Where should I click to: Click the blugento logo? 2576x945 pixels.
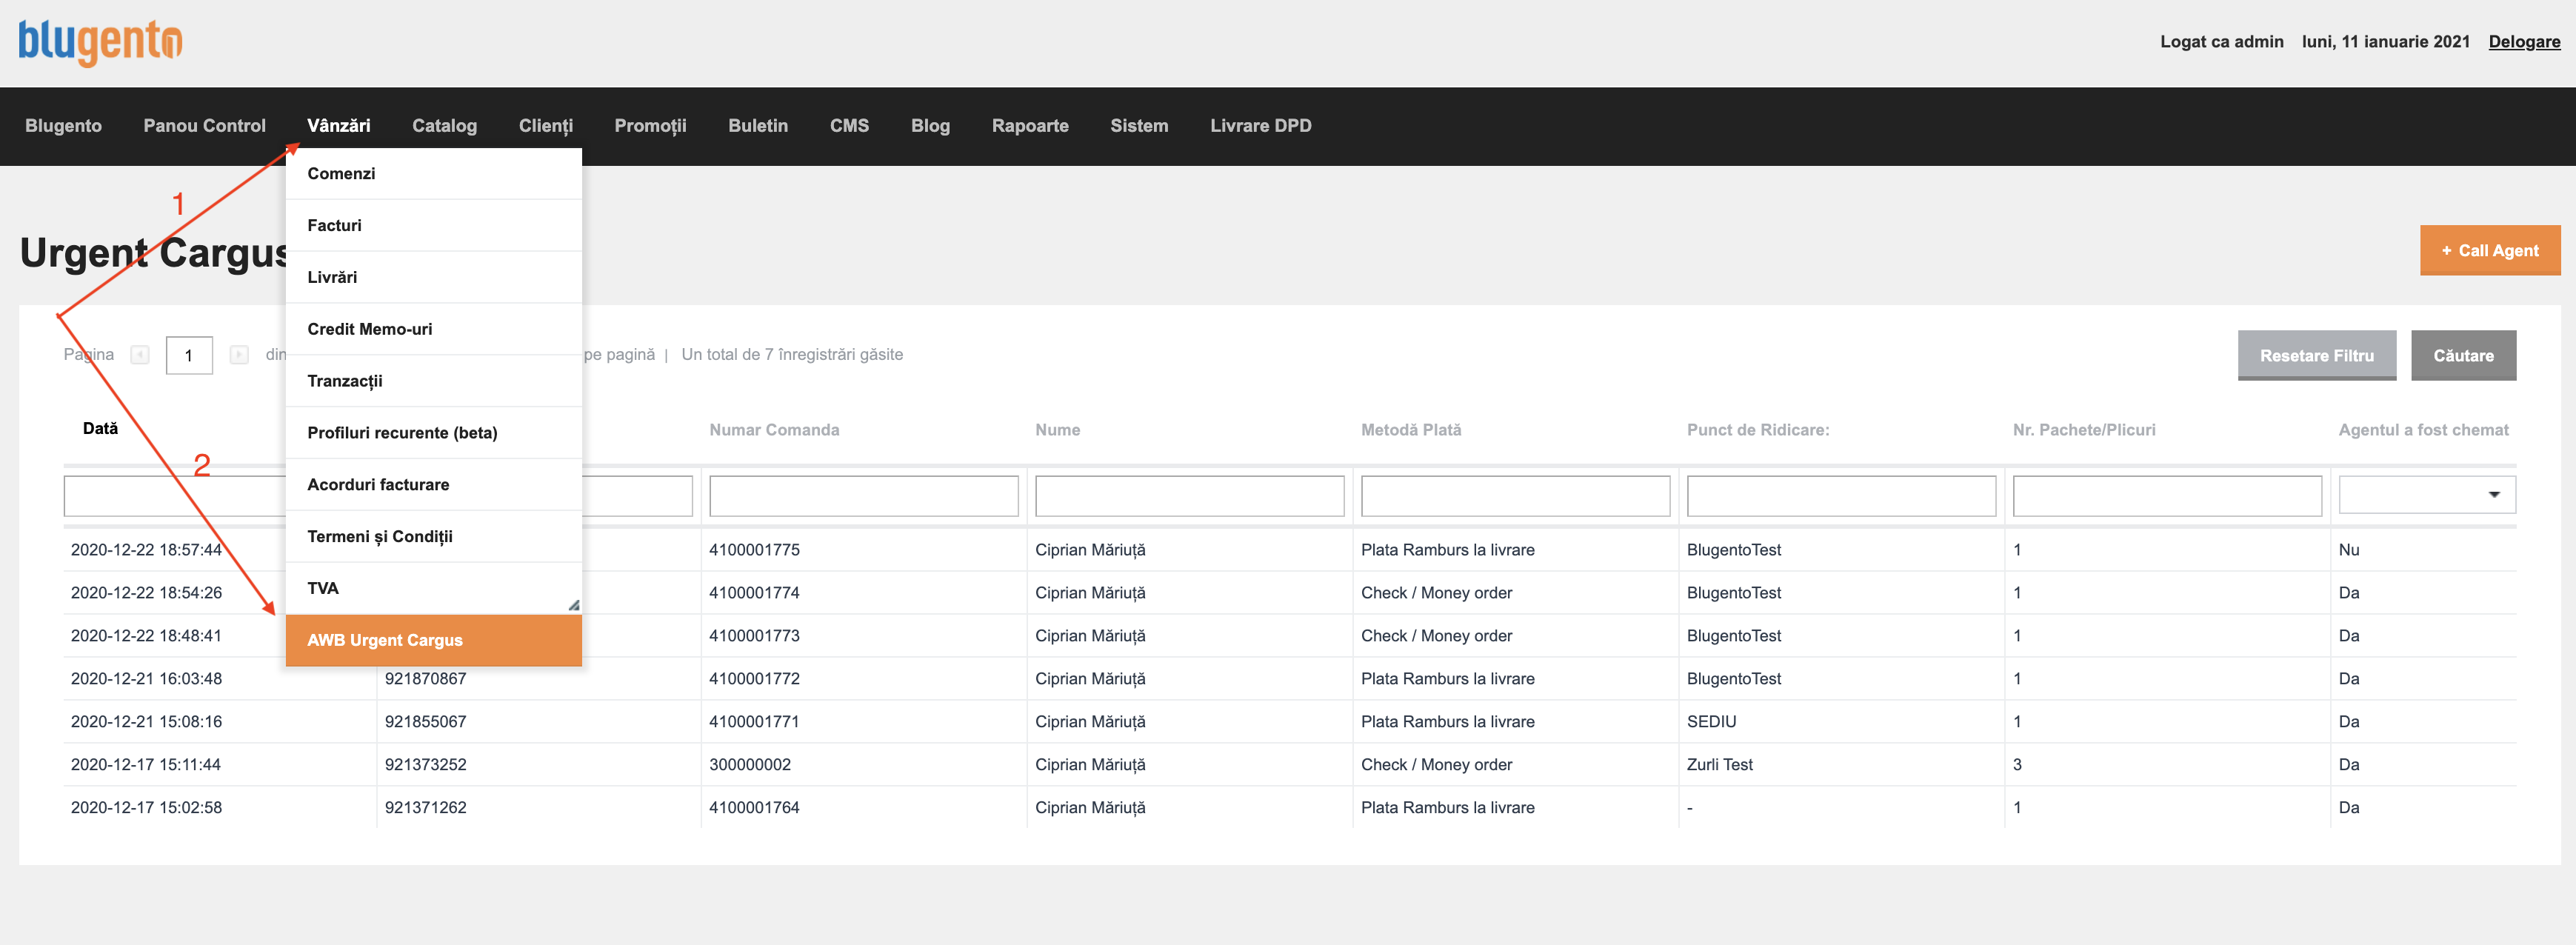100,42
